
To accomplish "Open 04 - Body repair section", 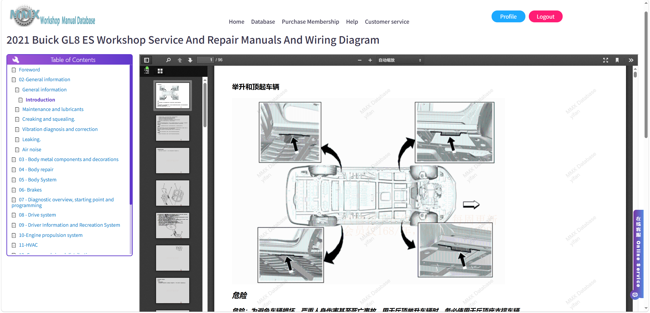I will pos(36,170).
